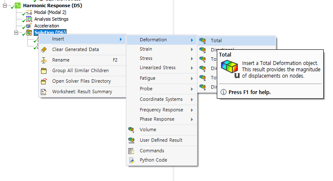Image resolution: width=333 pixels, height=181 pixels.
Task: Select the Probe menu entry
Action: 162,89
